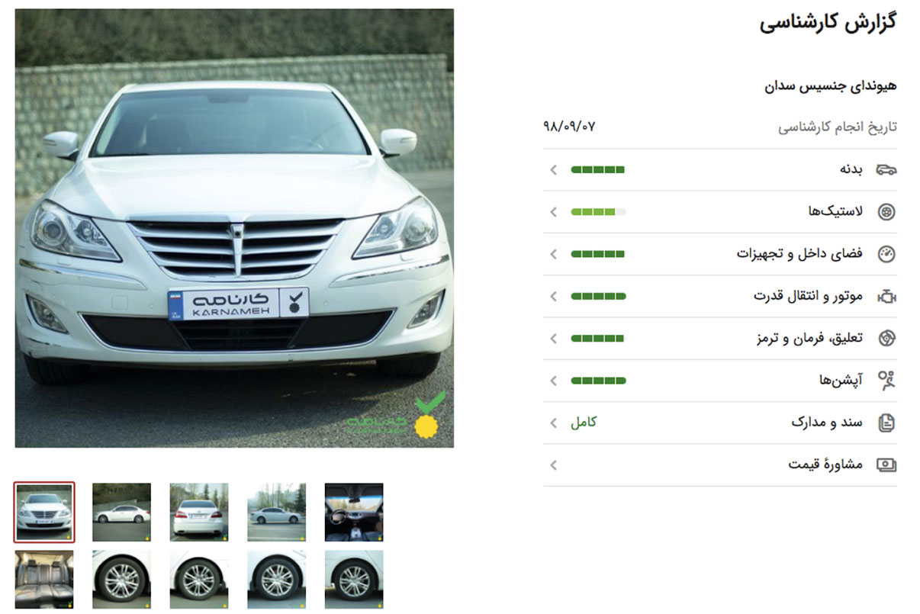Screen dimensions: 920x614
Task: Select the front view thumbnail
Action: (x=44, y=512)
